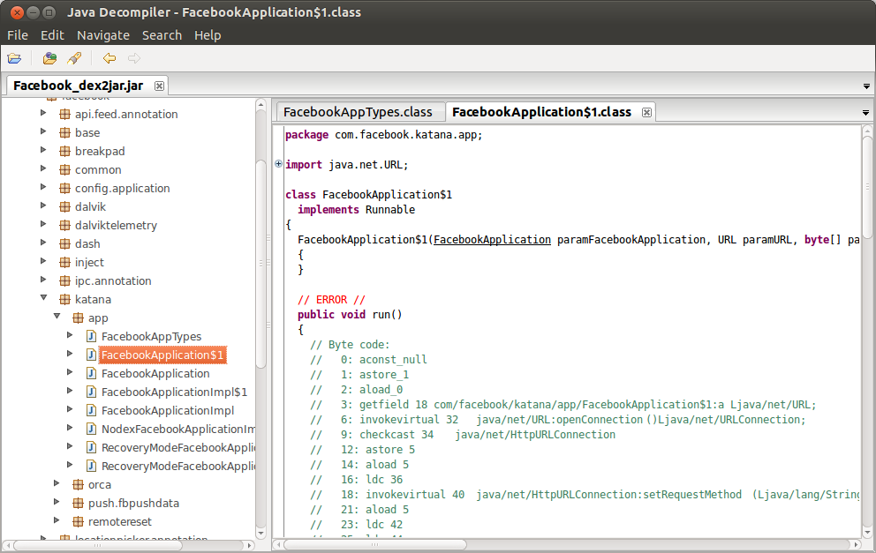Click the Open File toolbar icon
876x553 pixels.
click(15, 57)
